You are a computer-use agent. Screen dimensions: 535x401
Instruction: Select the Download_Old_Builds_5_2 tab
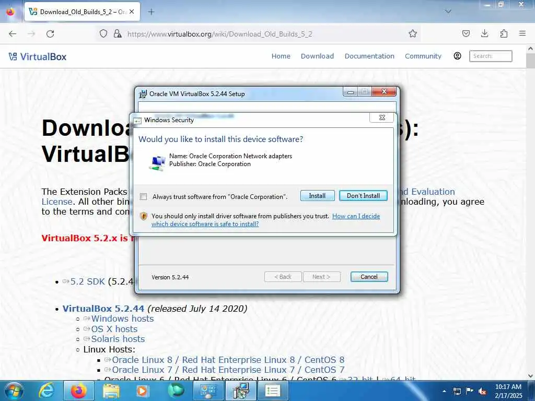point(82,12)
